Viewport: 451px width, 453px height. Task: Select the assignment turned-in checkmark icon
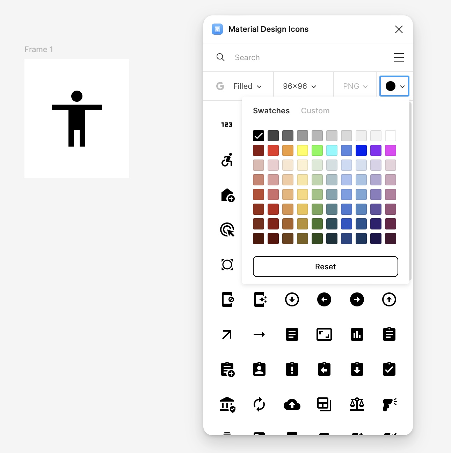(389, 369)
